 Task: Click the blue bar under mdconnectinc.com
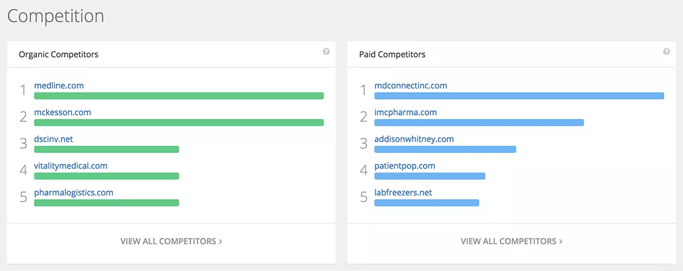519,96
